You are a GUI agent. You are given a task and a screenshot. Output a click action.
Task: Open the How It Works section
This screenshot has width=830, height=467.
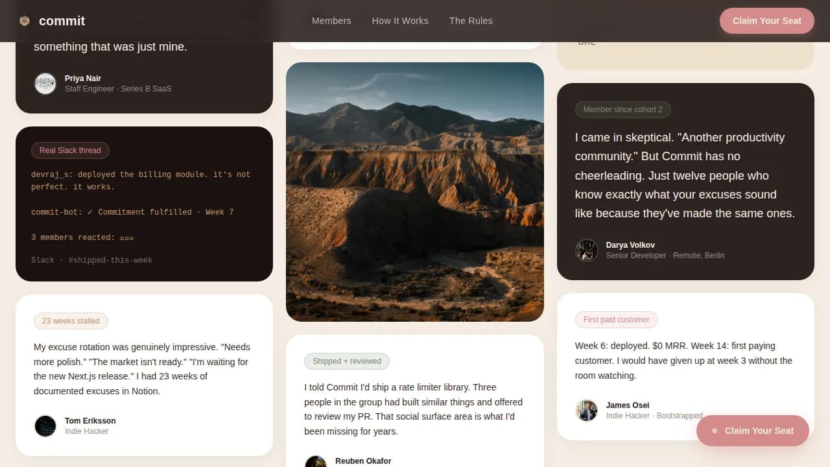tap(400, 21)
